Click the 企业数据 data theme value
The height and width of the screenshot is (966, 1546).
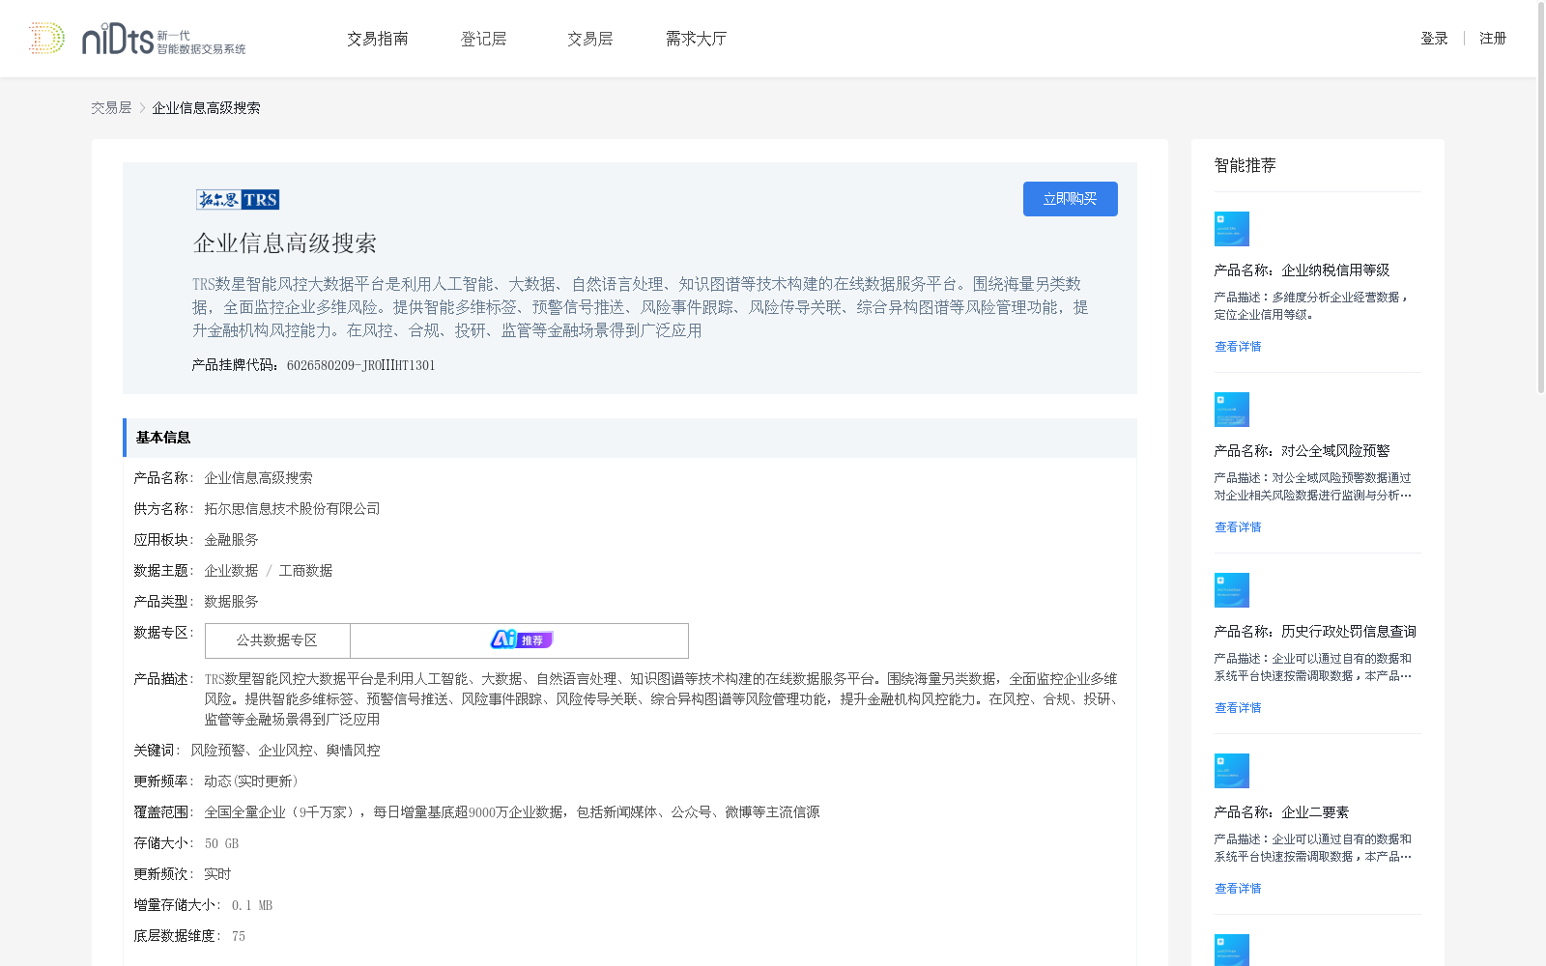click(x=231, y=571)
